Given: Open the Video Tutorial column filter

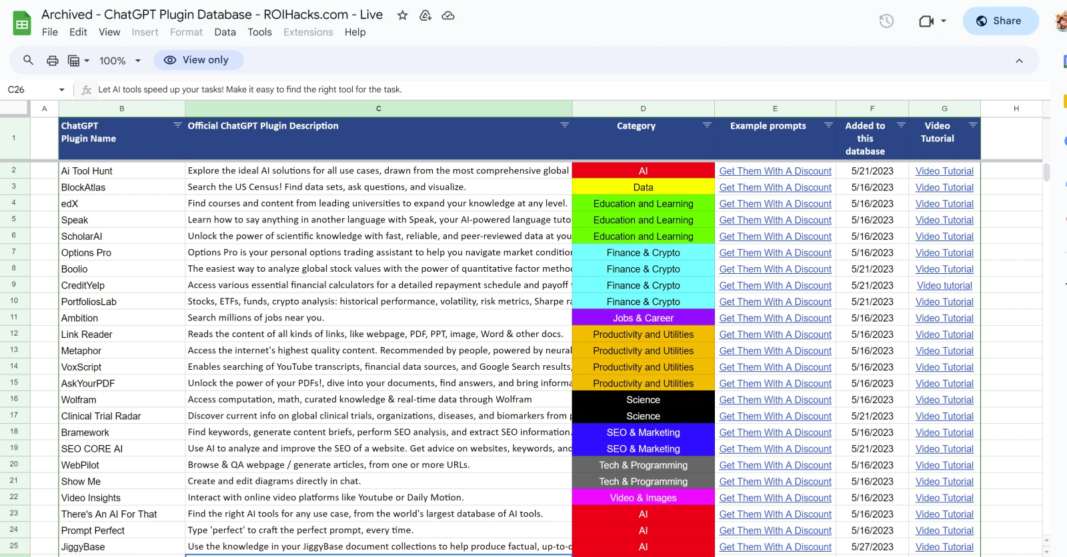Looking at the screenshot, I should (973, 125).
